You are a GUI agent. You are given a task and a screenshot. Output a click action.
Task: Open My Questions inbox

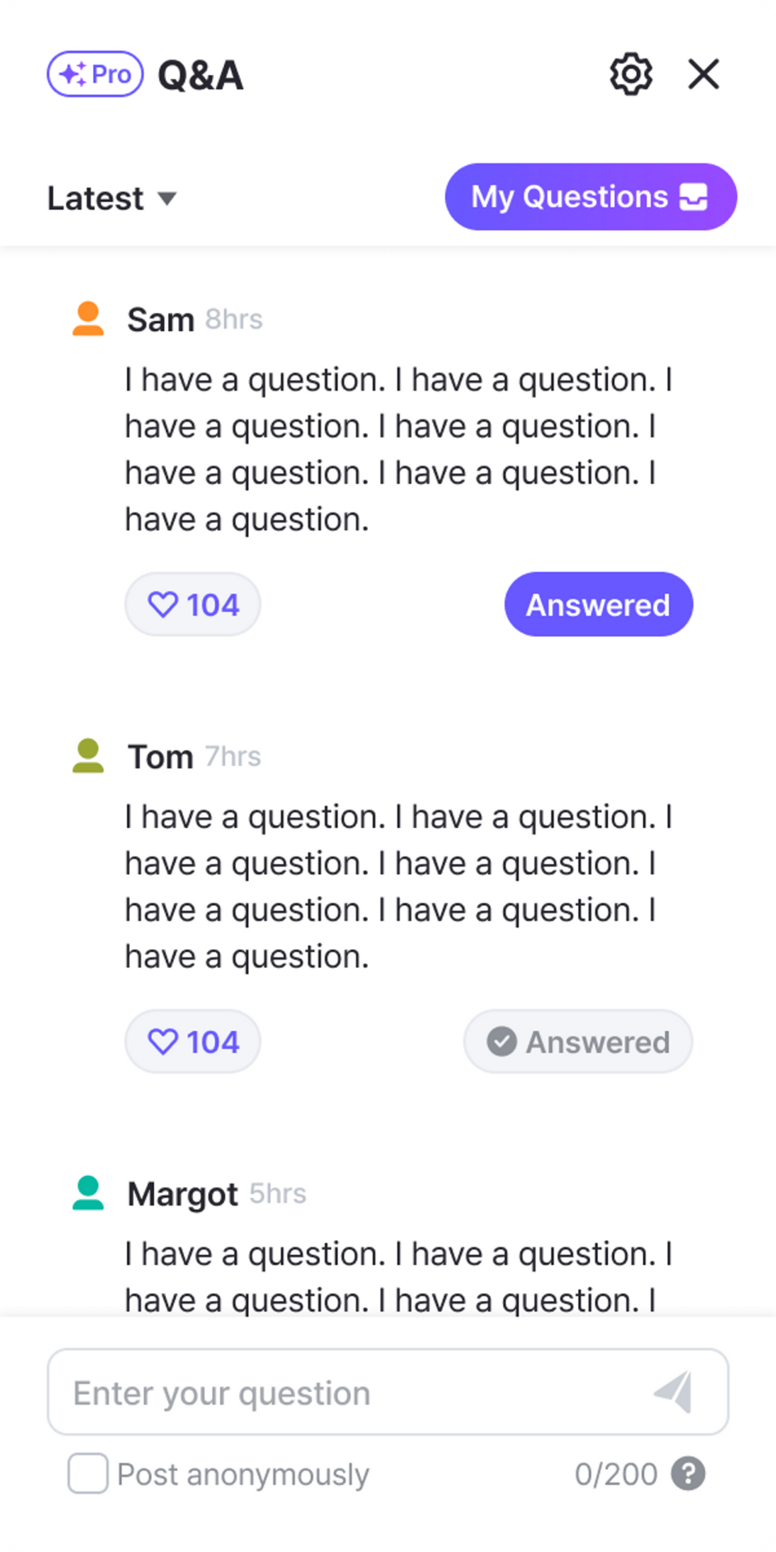590,197
